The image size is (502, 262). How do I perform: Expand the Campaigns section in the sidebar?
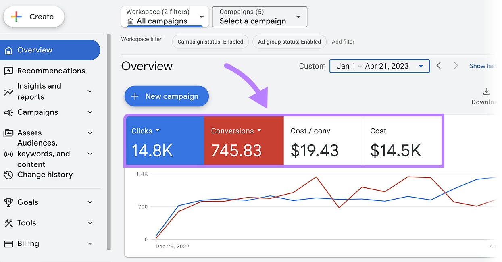pyautogui.click(x=90, y=112)
